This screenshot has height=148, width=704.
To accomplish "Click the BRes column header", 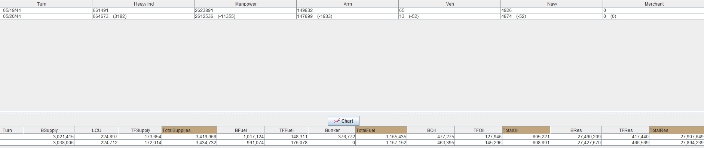I will point(576,130).
